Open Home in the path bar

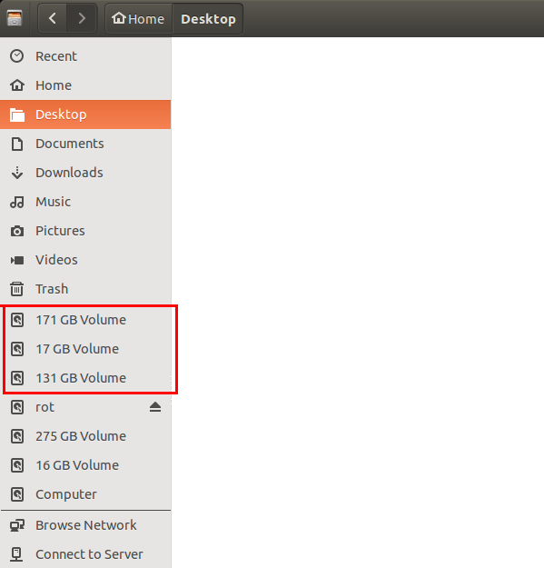click(138, 18)
